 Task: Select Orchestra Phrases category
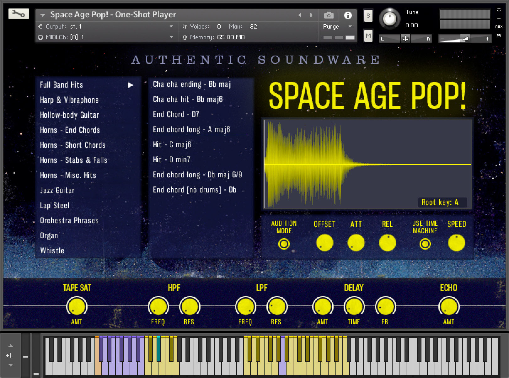click(69, 220)
